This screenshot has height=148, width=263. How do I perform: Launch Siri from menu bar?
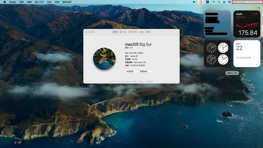229,2
